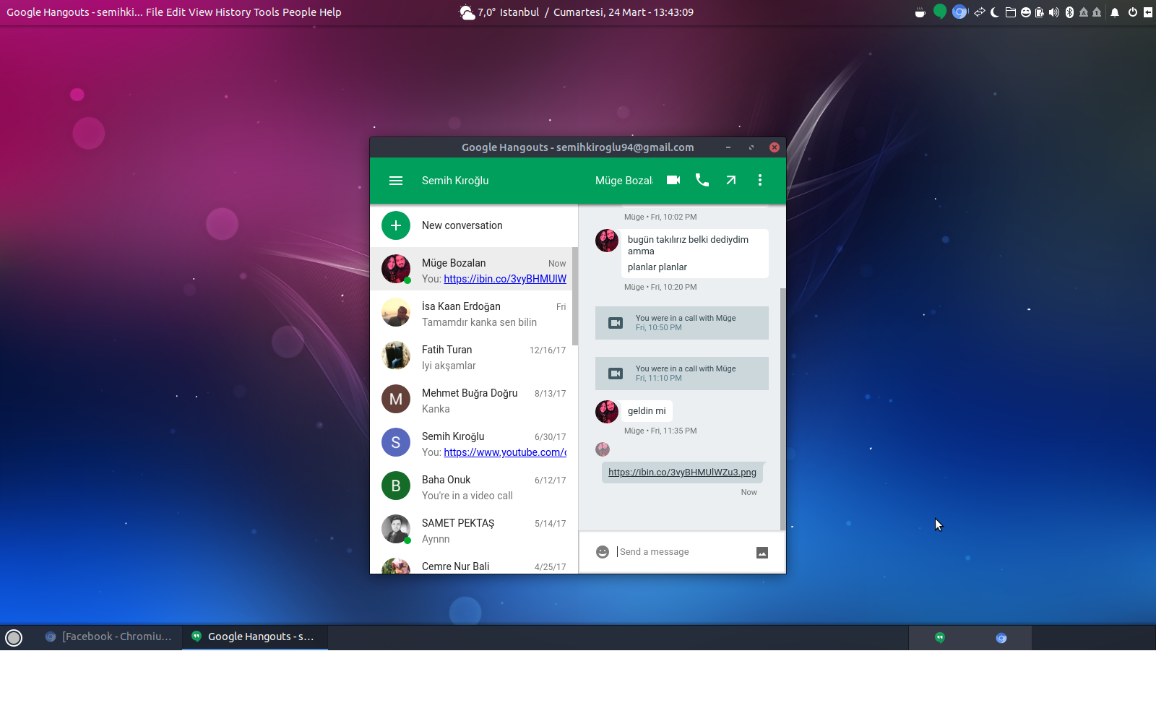Open the conversation more options menu
1156x716 pixels.
(x=760, y=180)
